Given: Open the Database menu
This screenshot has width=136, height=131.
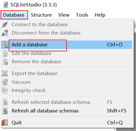Looking at the screenshot, I should 14,15.
